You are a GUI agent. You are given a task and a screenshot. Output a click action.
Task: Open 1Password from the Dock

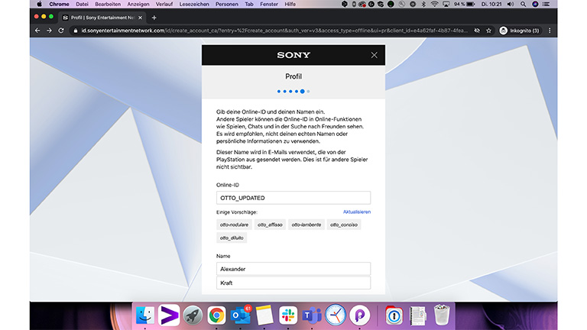(x=393, y=314)
